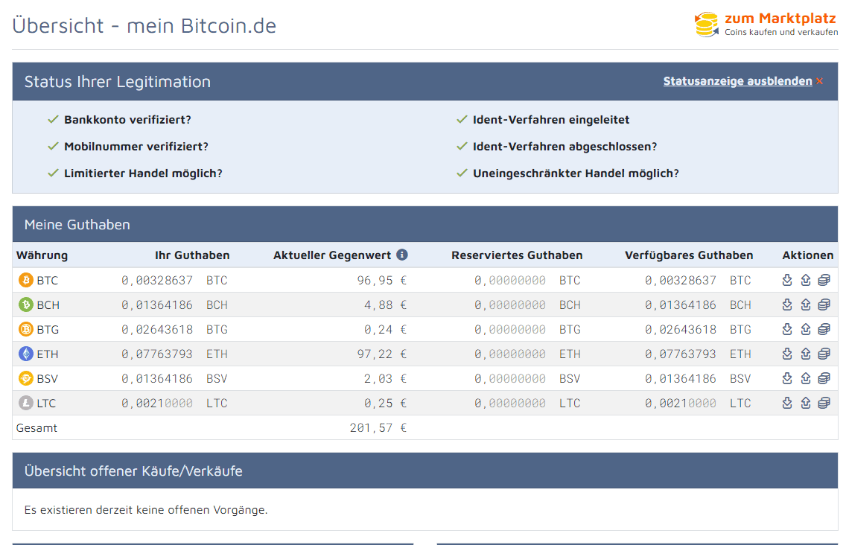Click the BTG withdraw (up-arrow) icon
The height and width of the screenshot is (545, 846).
point(806,329)
